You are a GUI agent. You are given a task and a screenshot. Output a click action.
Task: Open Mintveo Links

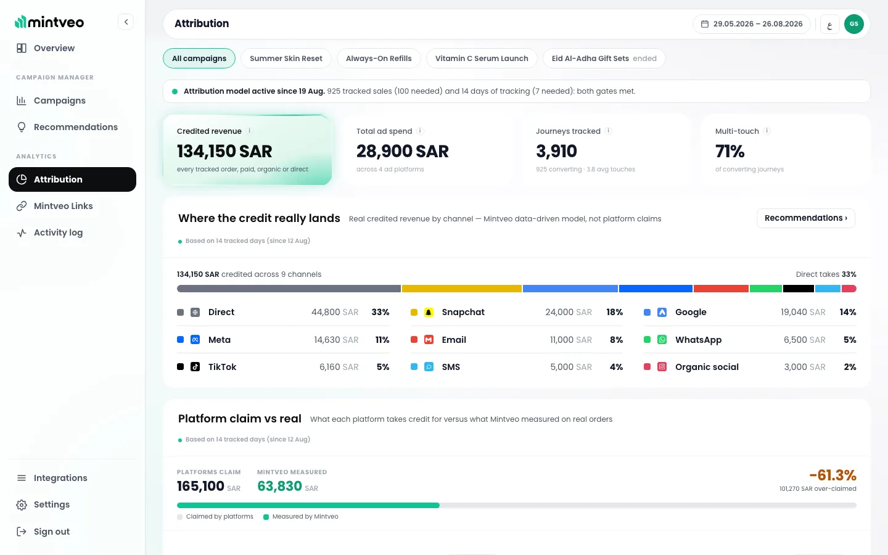tap(72, 206)
